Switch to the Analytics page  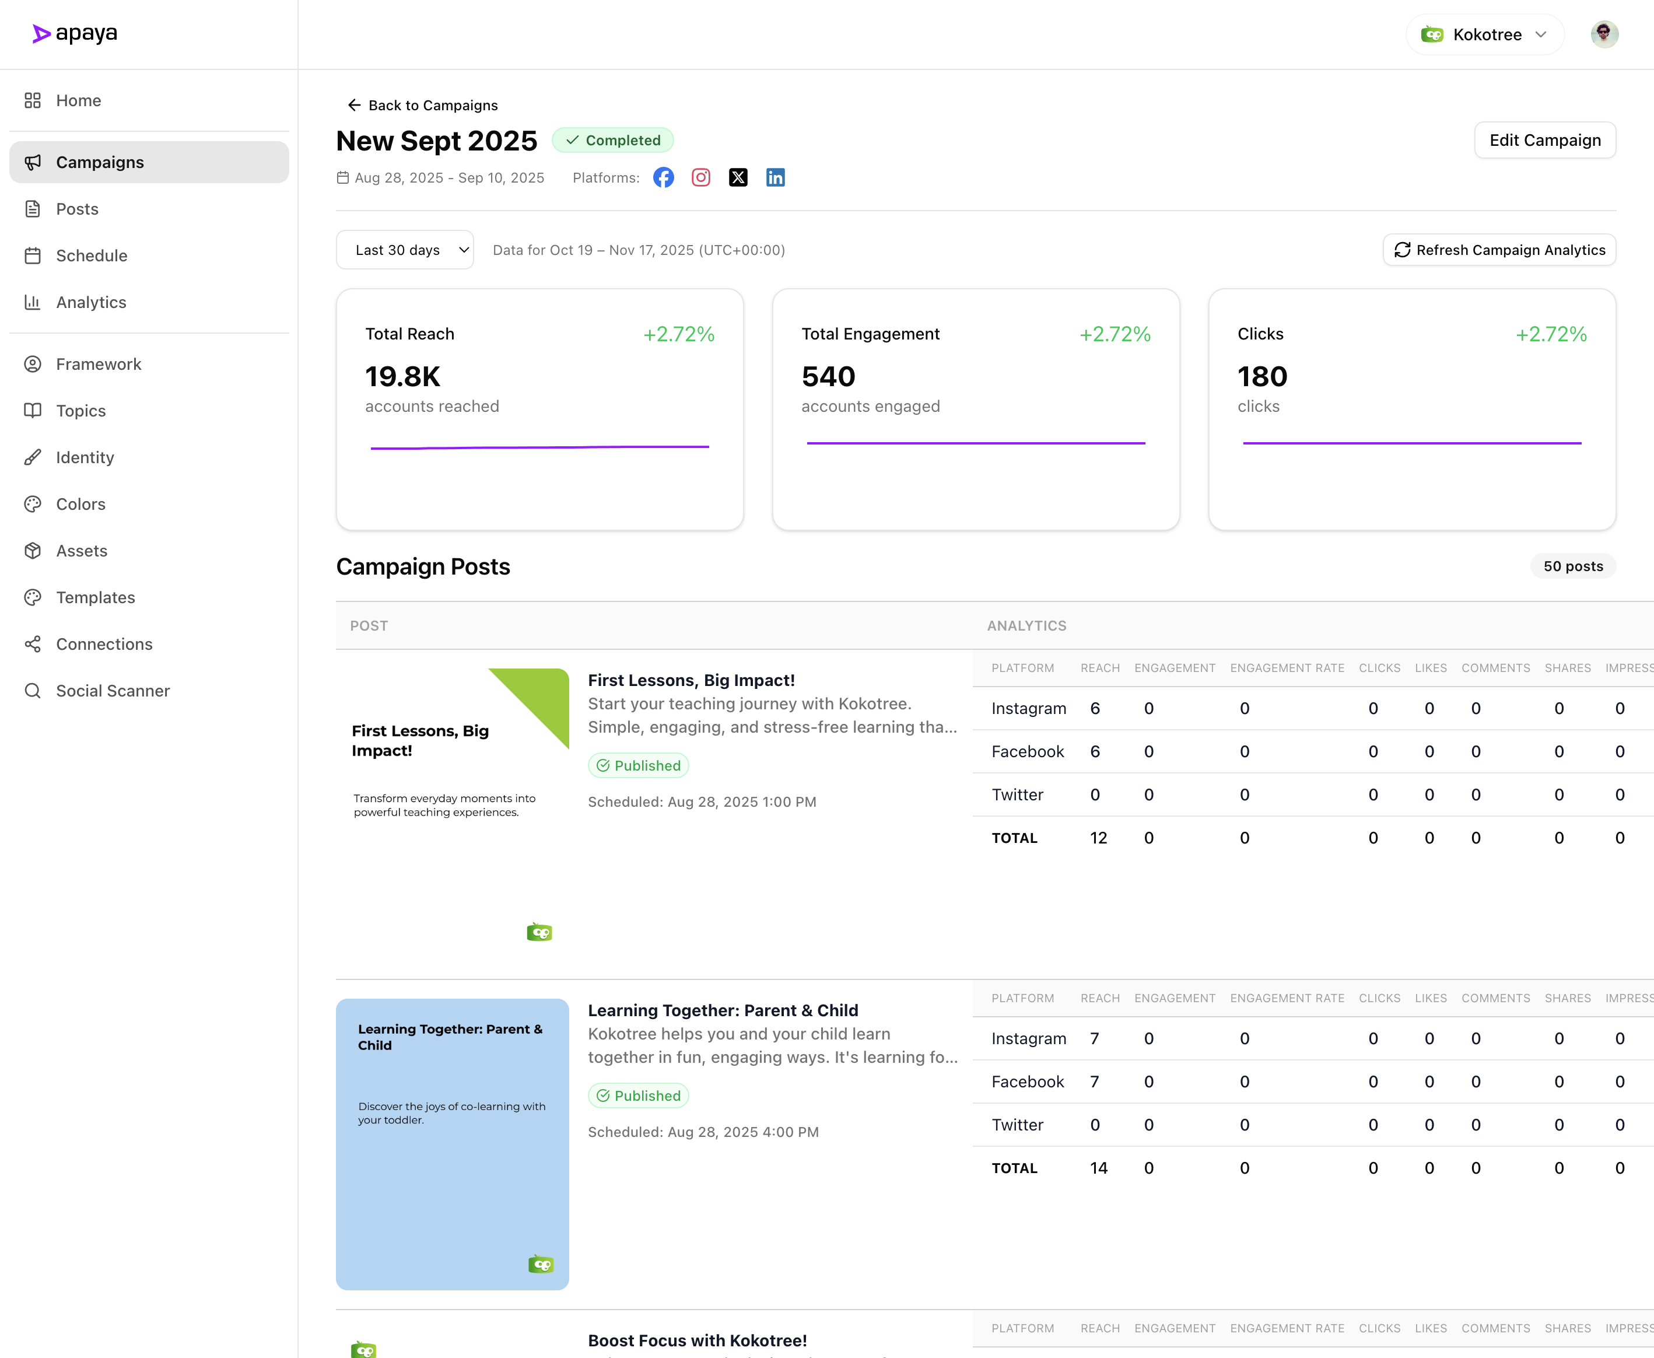(91, 302)
